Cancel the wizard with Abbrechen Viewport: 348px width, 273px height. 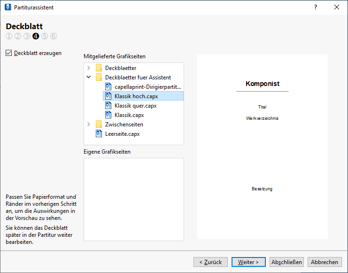click(x=325, y=262)
